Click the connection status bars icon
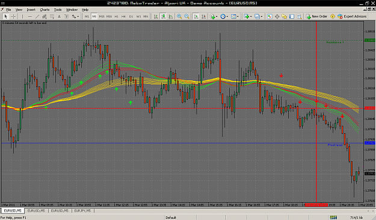This screenshot has width=376, height=220. (333, 218)
